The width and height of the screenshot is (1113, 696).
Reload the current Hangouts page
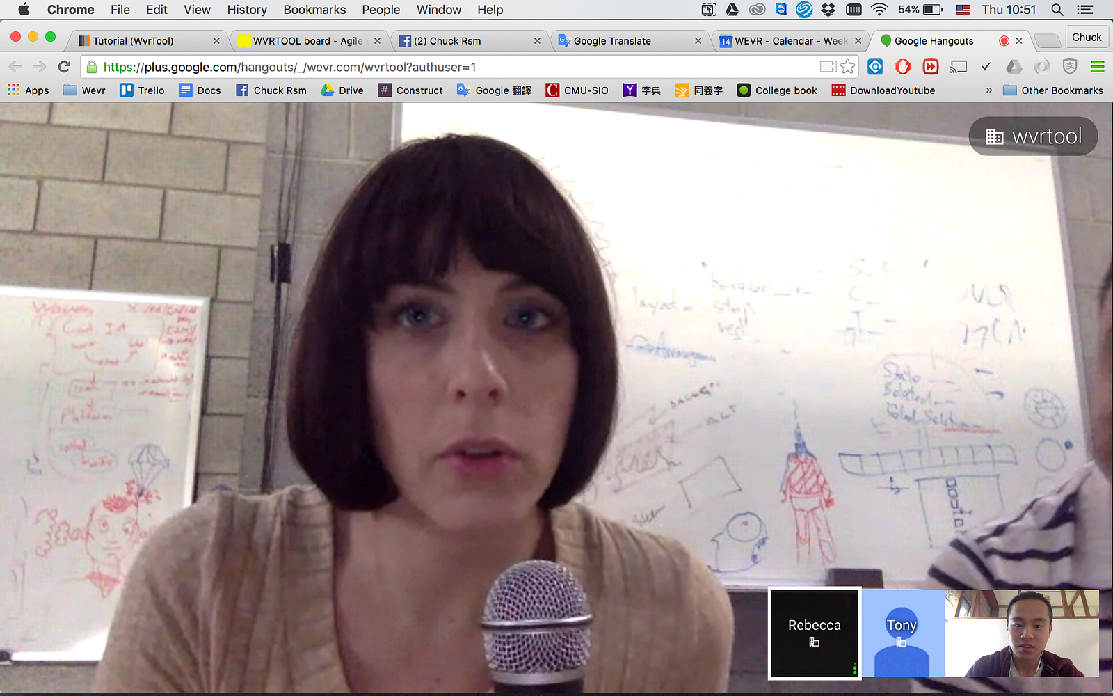coord(64,67)
